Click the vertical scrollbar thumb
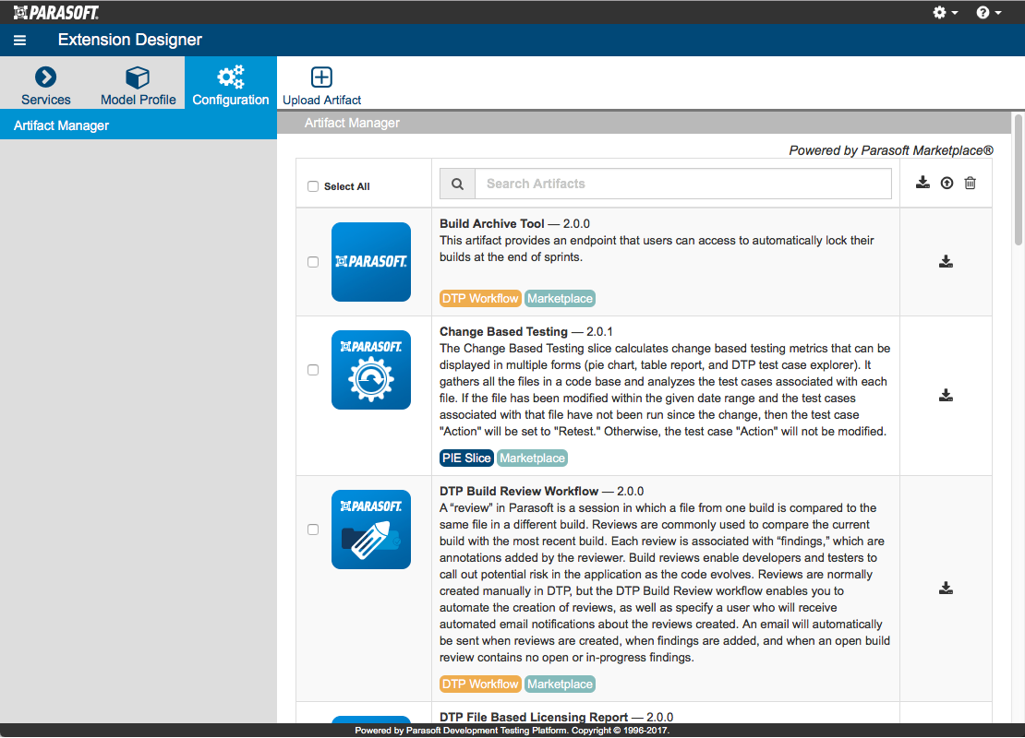The height and width of the screenshot is (738, 1025). (1018, 180)
